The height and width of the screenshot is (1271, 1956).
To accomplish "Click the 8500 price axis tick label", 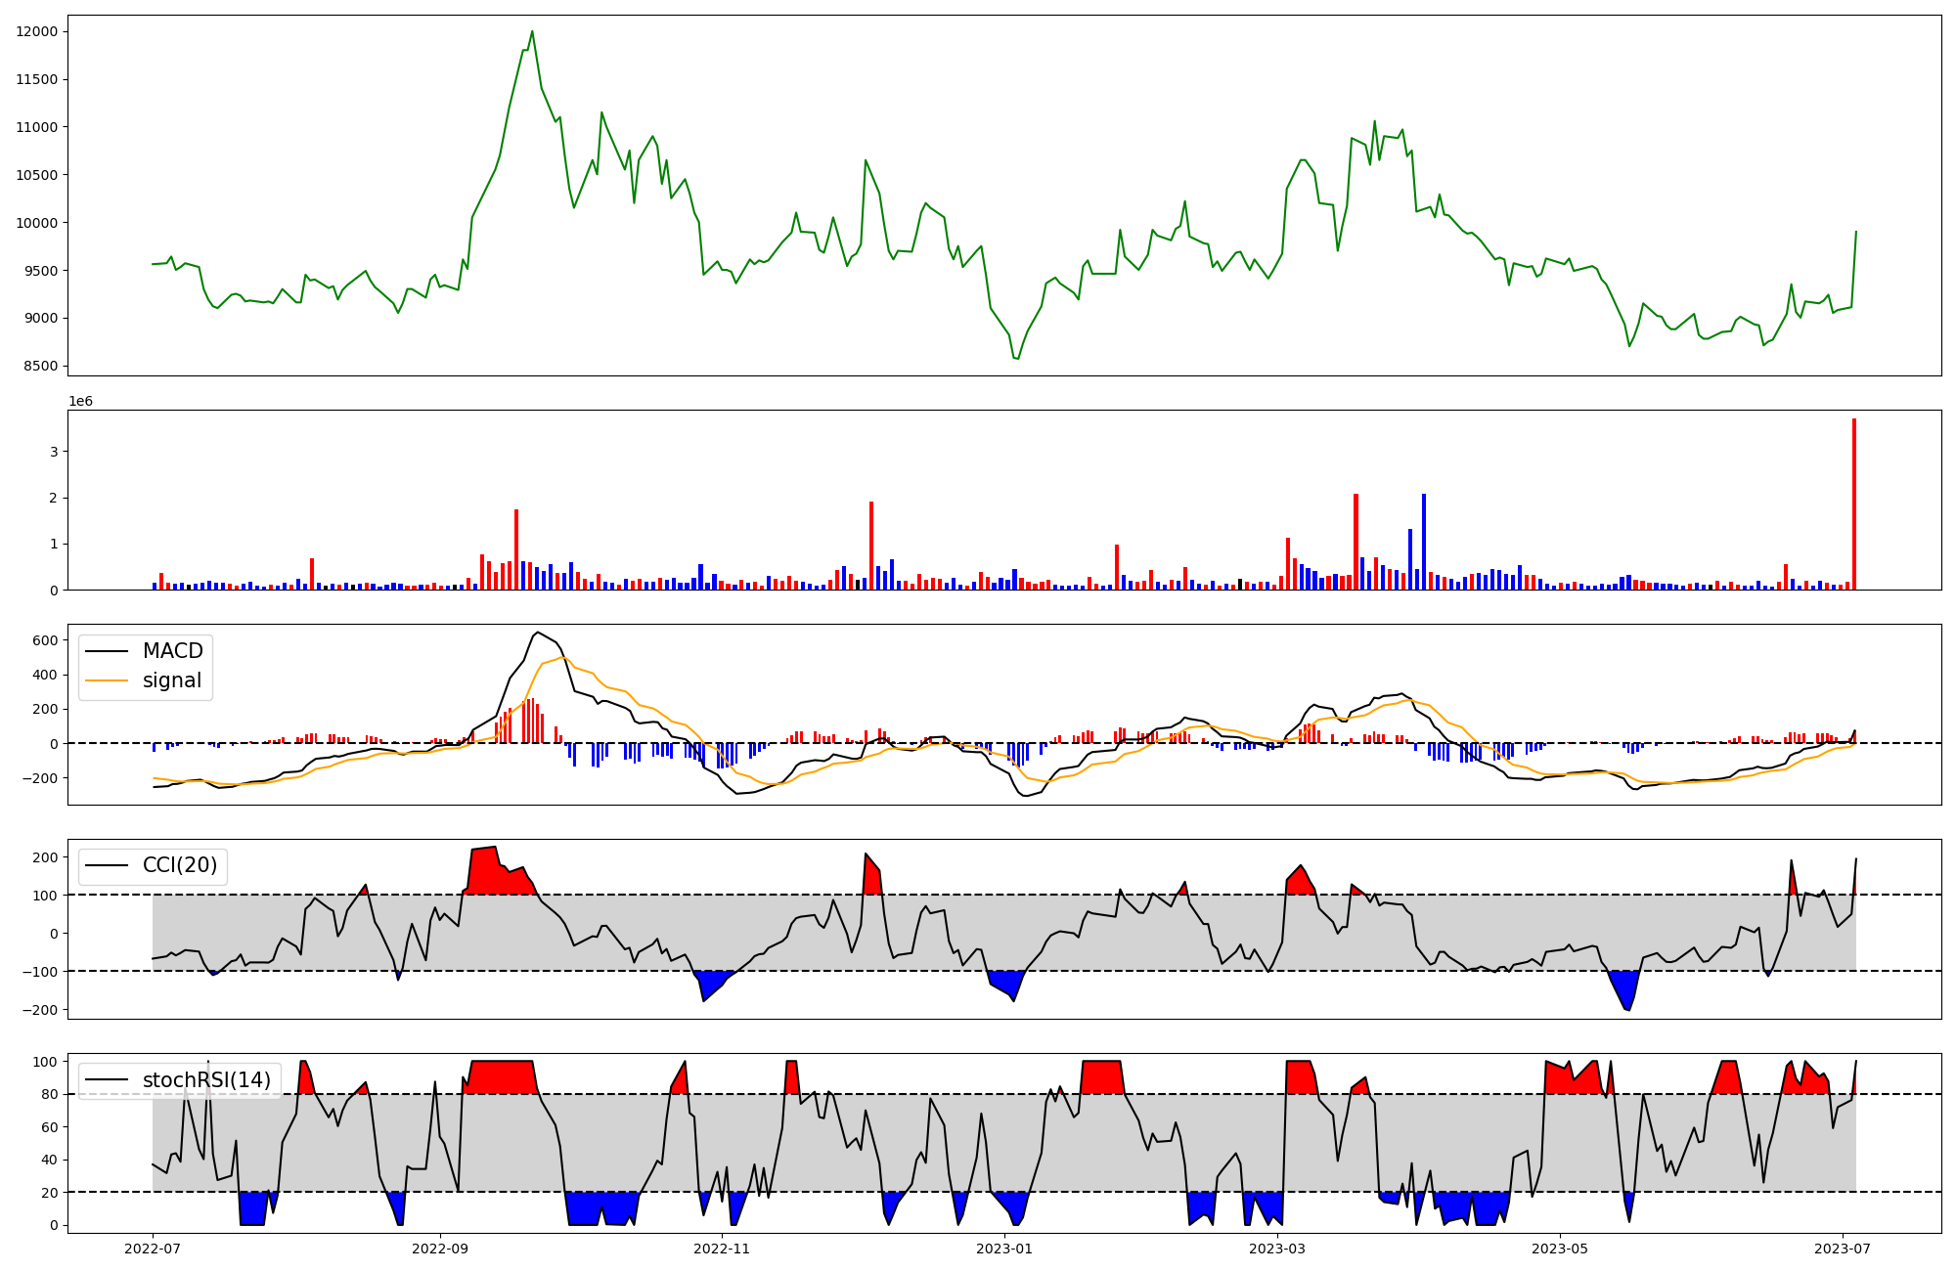I will click(40, 366).
